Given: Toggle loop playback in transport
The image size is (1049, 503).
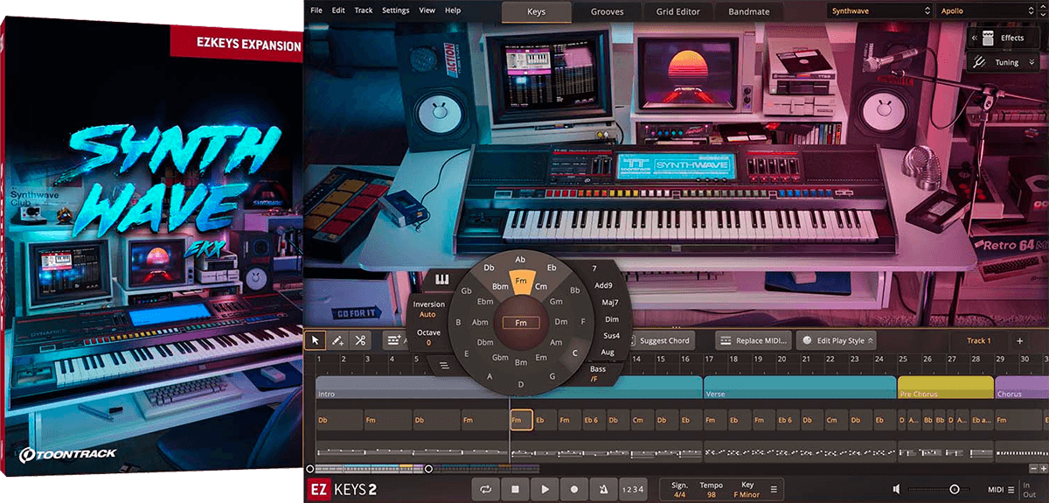Looking at the screenshot, I should [485, 490].
